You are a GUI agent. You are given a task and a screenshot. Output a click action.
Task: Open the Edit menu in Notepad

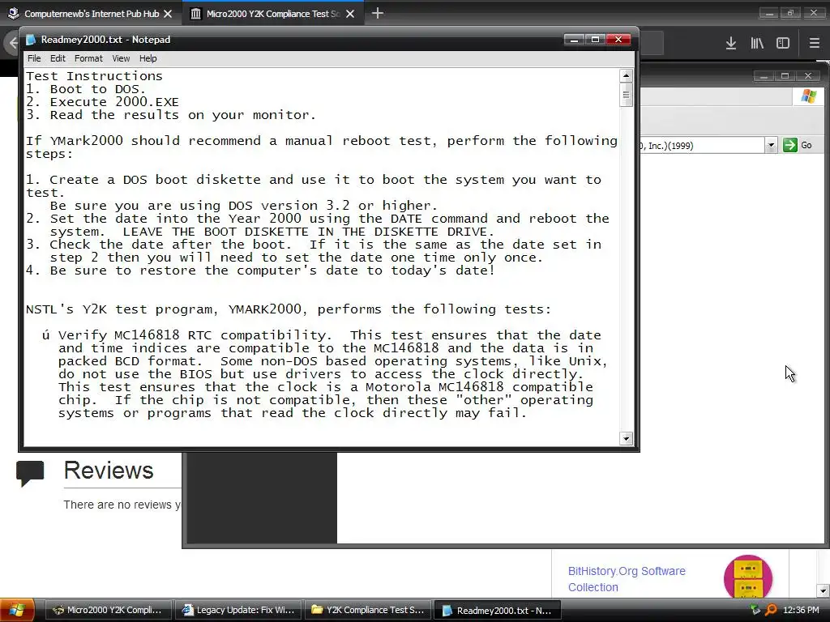(58, 58)
